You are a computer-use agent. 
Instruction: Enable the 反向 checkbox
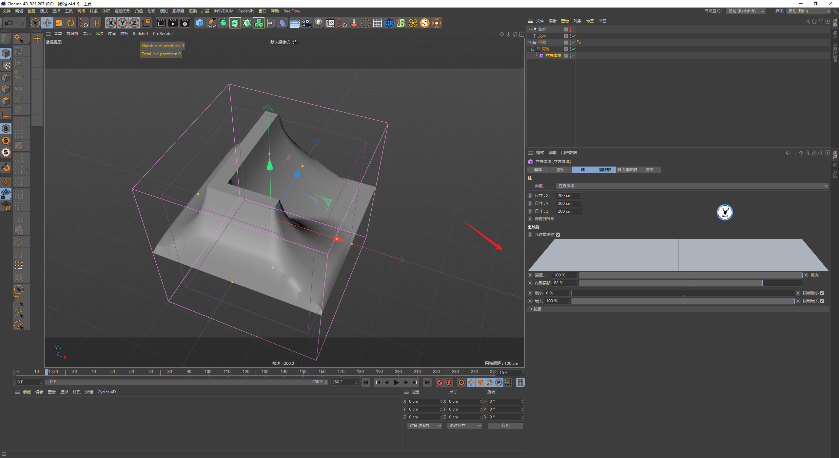pos(822,275)
